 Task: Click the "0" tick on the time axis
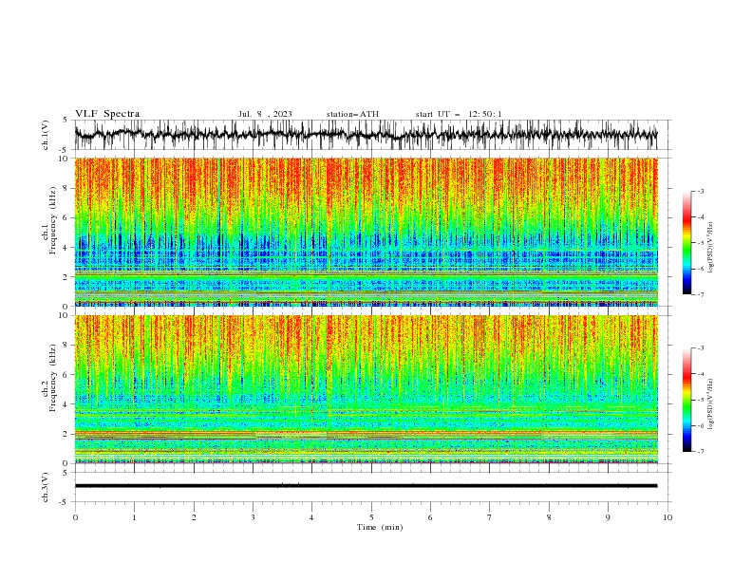click(75, 517)
